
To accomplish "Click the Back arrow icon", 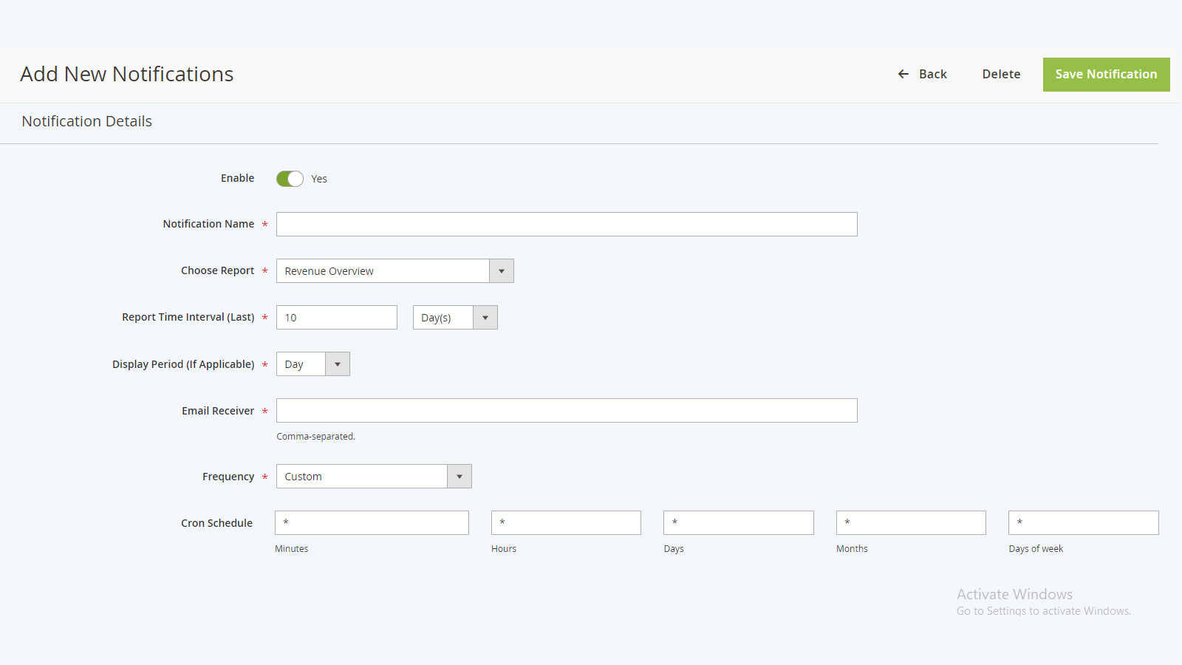I will click(903, 74).
